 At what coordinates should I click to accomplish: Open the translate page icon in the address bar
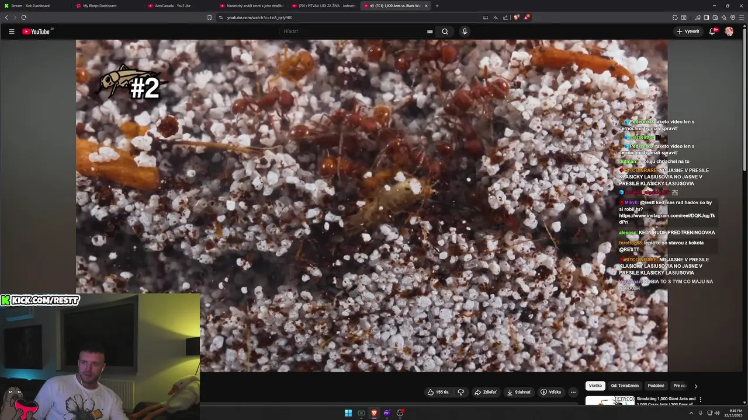pyautogui.click(x=496, y=17)
